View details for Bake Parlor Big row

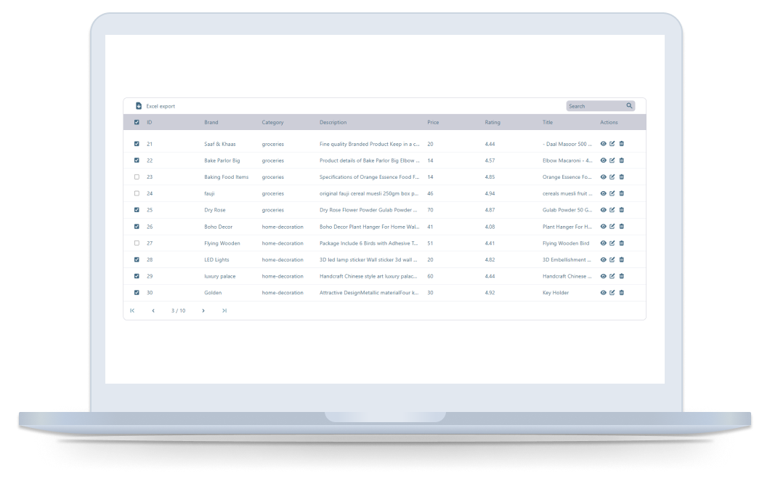coord(604,161)
